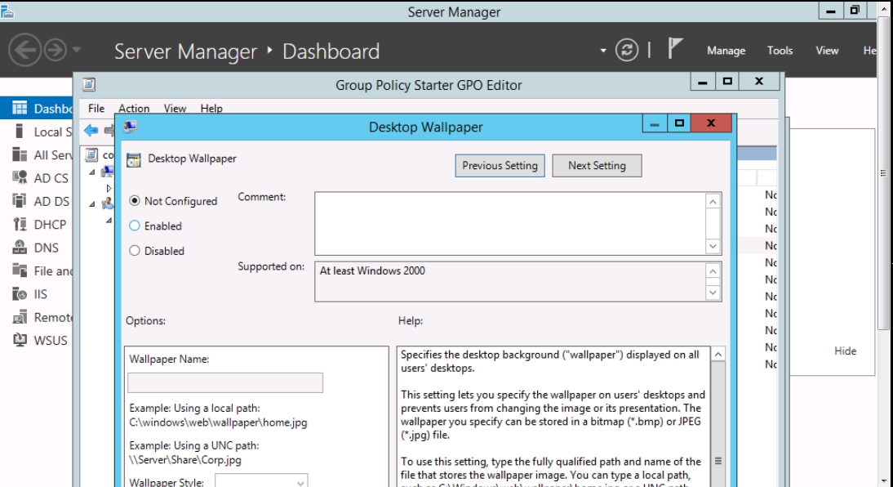
Task: Click the Hide link in Server Manager
Action: [845, 351]
